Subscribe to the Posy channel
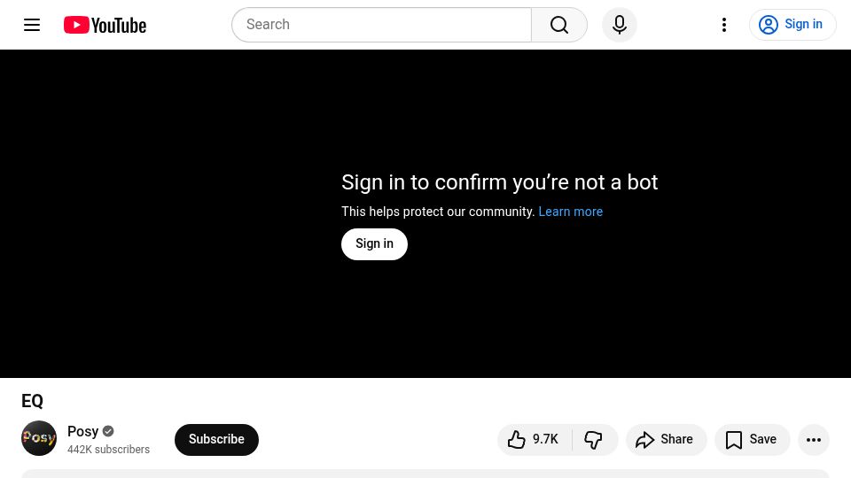The width and height of the screenshot is (851, 478). (216, 440)
